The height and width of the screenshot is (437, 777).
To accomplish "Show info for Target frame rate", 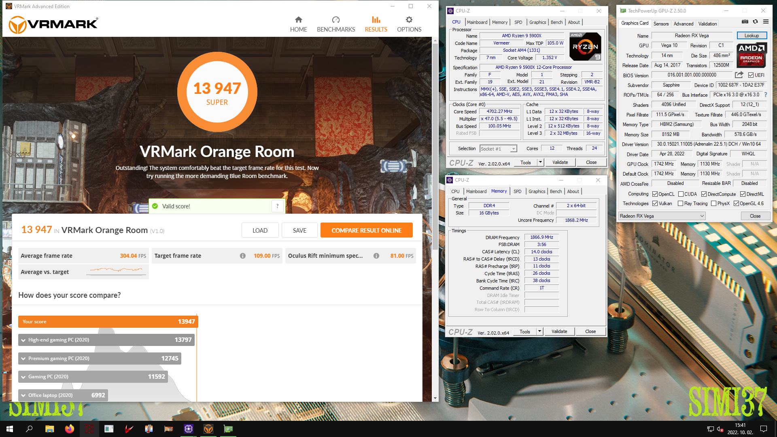I will 242,256.
